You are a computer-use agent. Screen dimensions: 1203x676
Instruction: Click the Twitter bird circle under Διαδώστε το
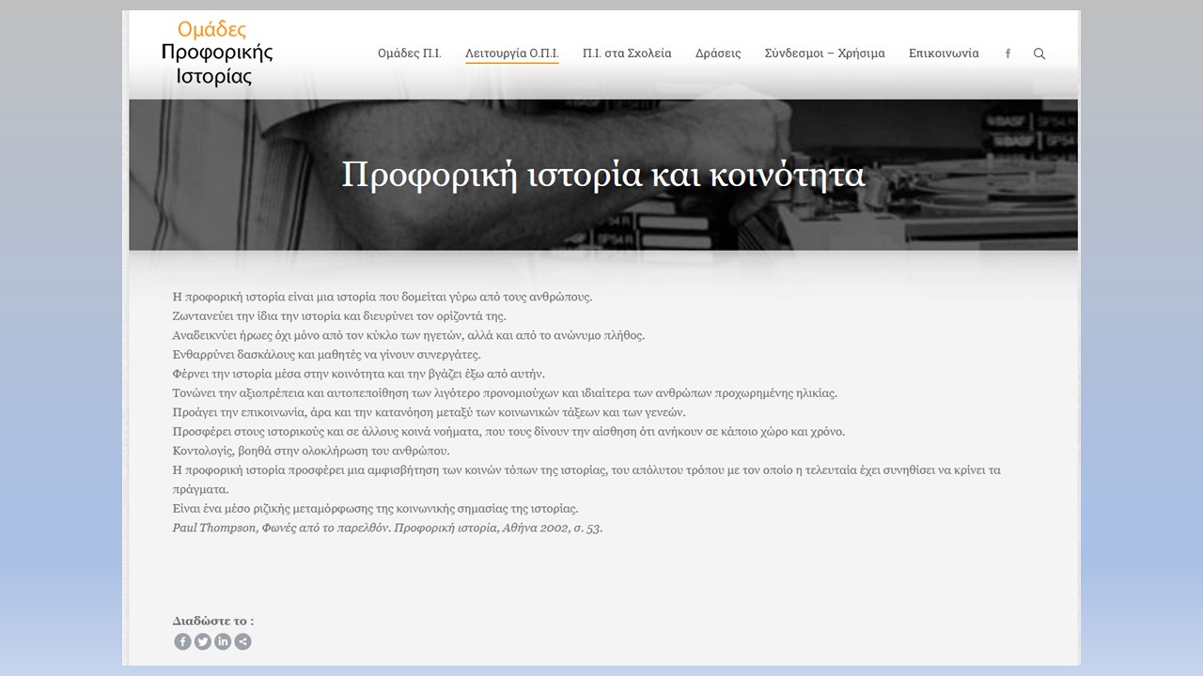pyautogui.click(x=202, y=641)
